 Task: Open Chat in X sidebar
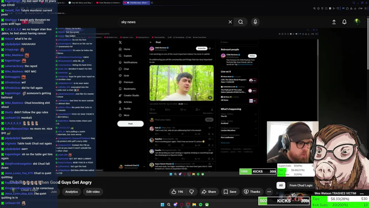tap(124, 69)
